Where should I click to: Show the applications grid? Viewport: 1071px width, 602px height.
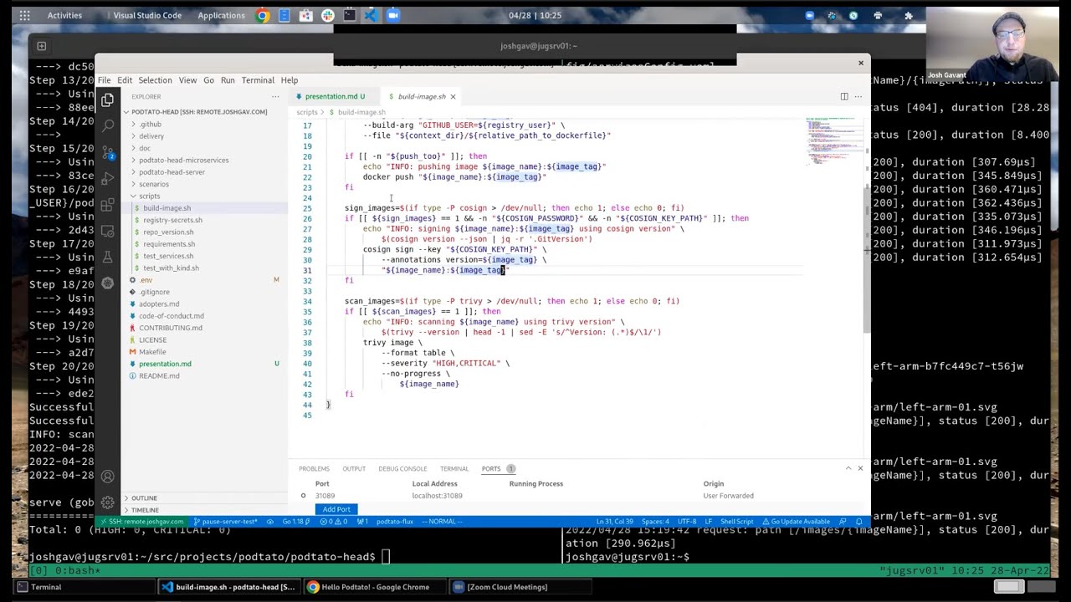[24, 15]
